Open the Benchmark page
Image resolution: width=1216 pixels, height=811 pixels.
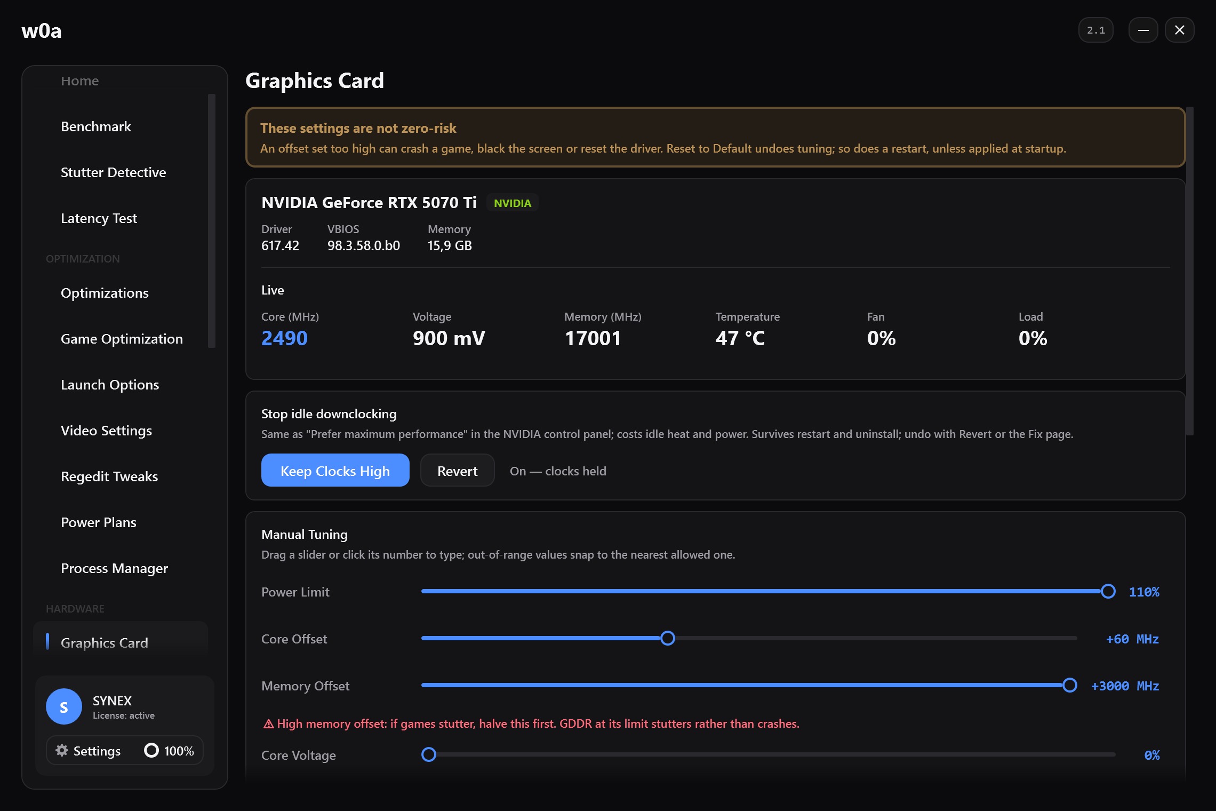point(96,126)
